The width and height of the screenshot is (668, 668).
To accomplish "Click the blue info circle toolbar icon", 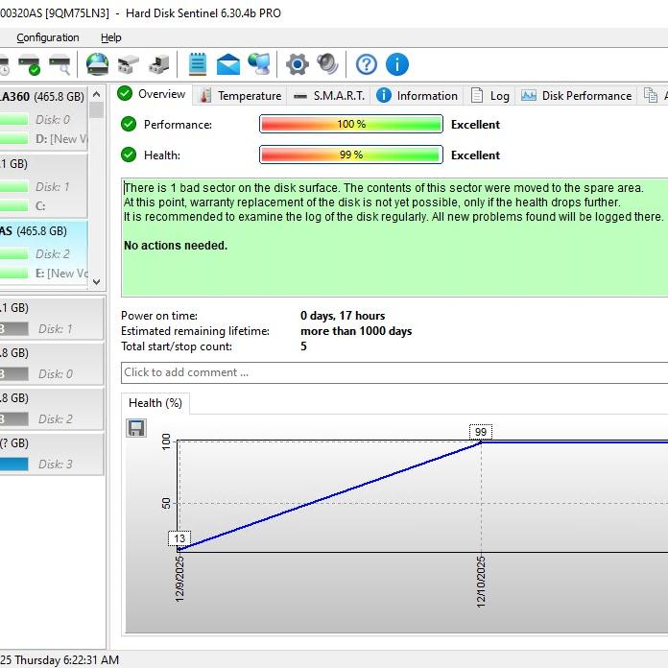I will point(397,64).
